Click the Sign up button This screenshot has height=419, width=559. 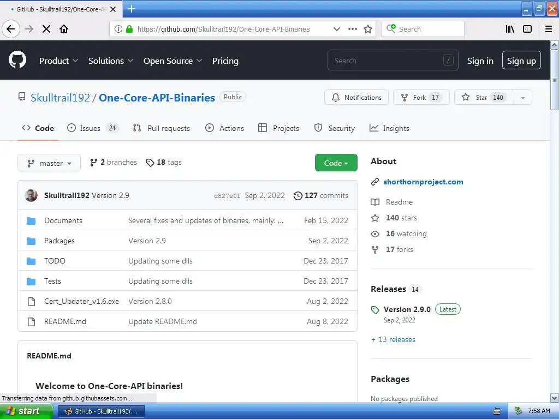(x=521, y=60)
